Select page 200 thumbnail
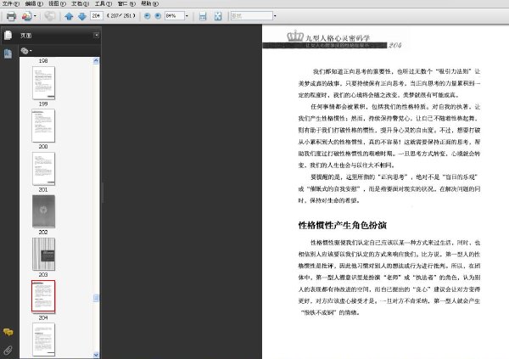509x359 pixels. pos(43,168)
